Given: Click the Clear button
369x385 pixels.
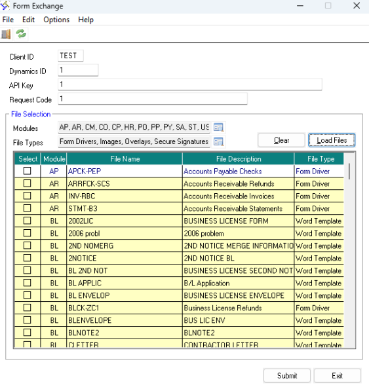Looking at the screenshot, I should pos(281,140).
